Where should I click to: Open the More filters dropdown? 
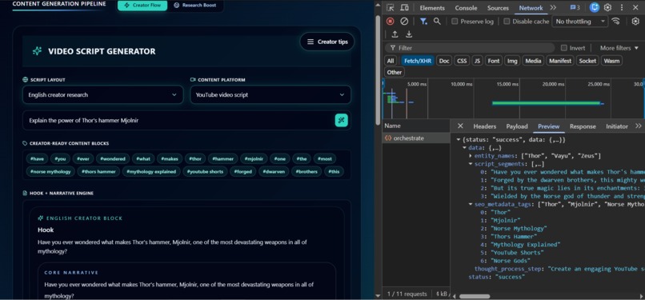[x=619, y=48]
